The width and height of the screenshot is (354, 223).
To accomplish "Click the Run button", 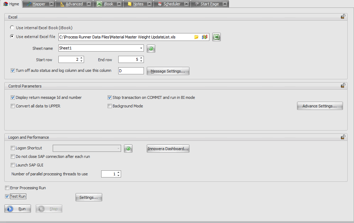I will pyautogui.click(x=18, y=209).
